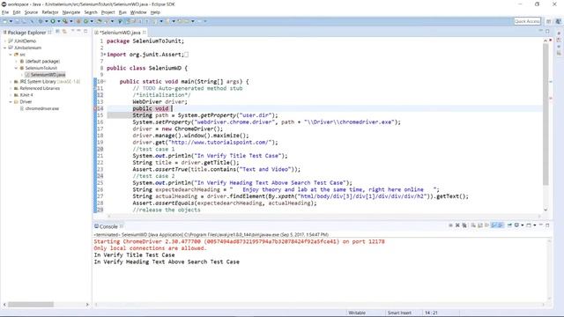Viewport: 564px width, 317px height.
Task: Open the Window menu
Action: 138,12
